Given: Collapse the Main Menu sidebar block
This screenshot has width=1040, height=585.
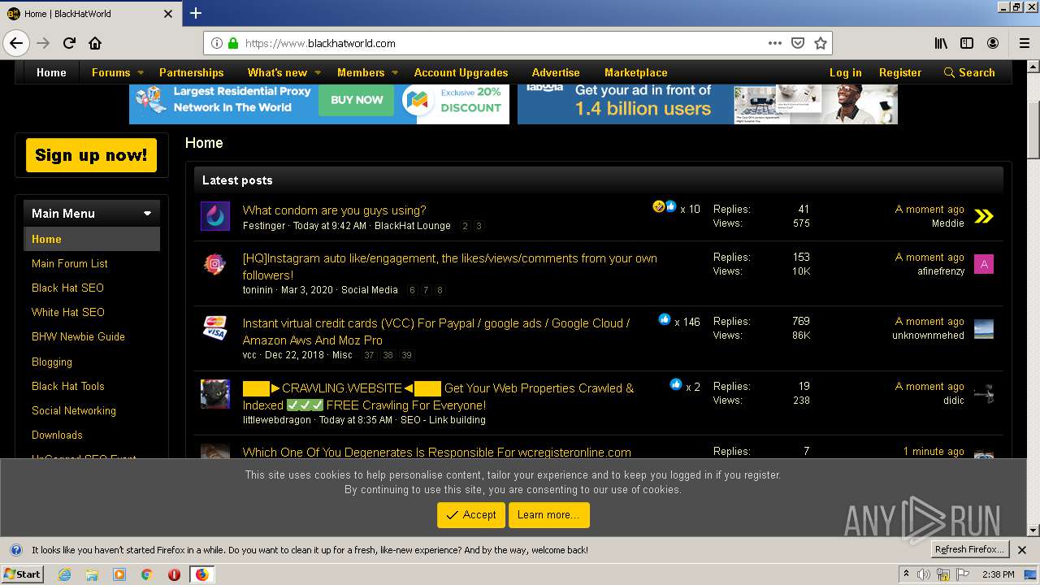Looking at the screenshot, I should 147,214.
